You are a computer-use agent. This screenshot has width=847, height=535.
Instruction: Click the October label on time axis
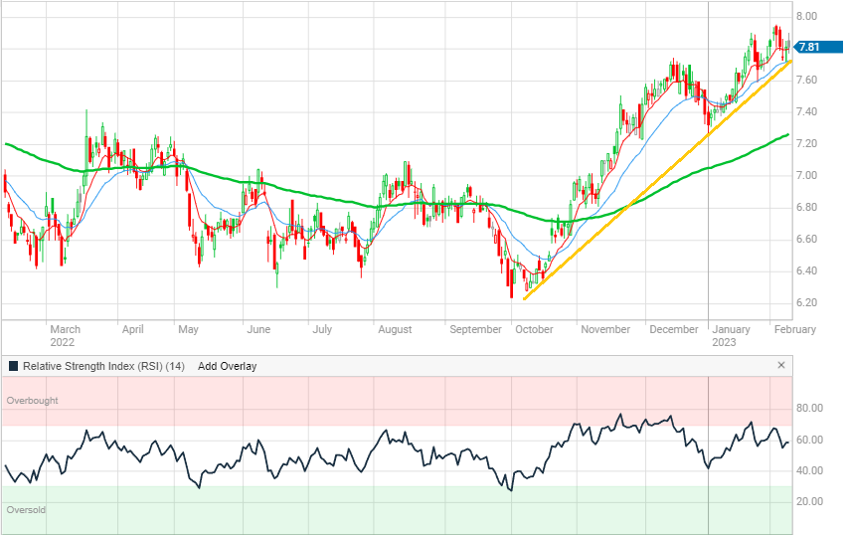534,329
